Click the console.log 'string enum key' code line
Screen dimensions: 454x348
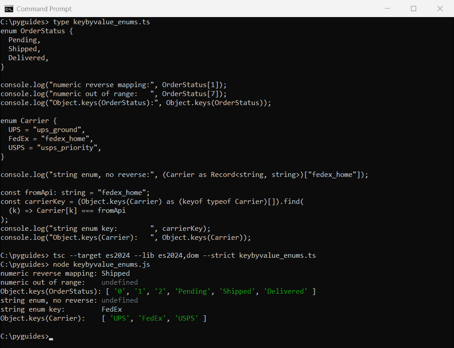105,229
